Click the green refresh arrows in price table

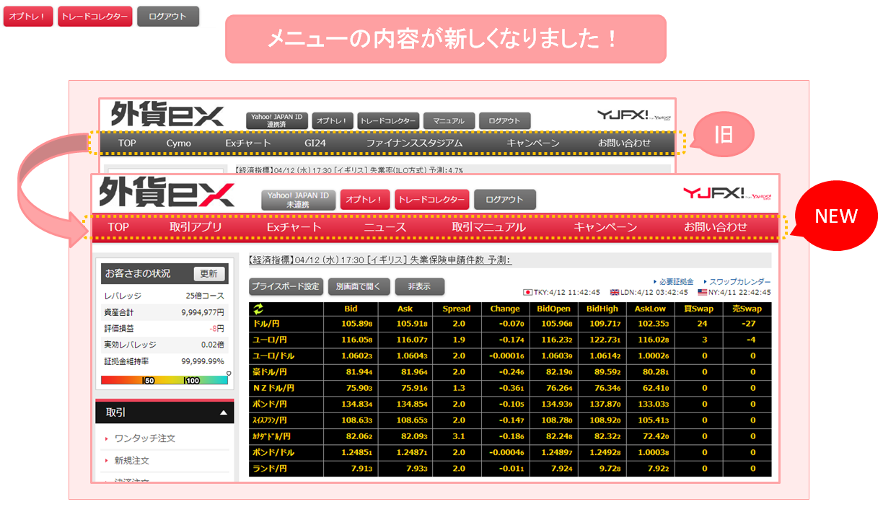point(258,309)
